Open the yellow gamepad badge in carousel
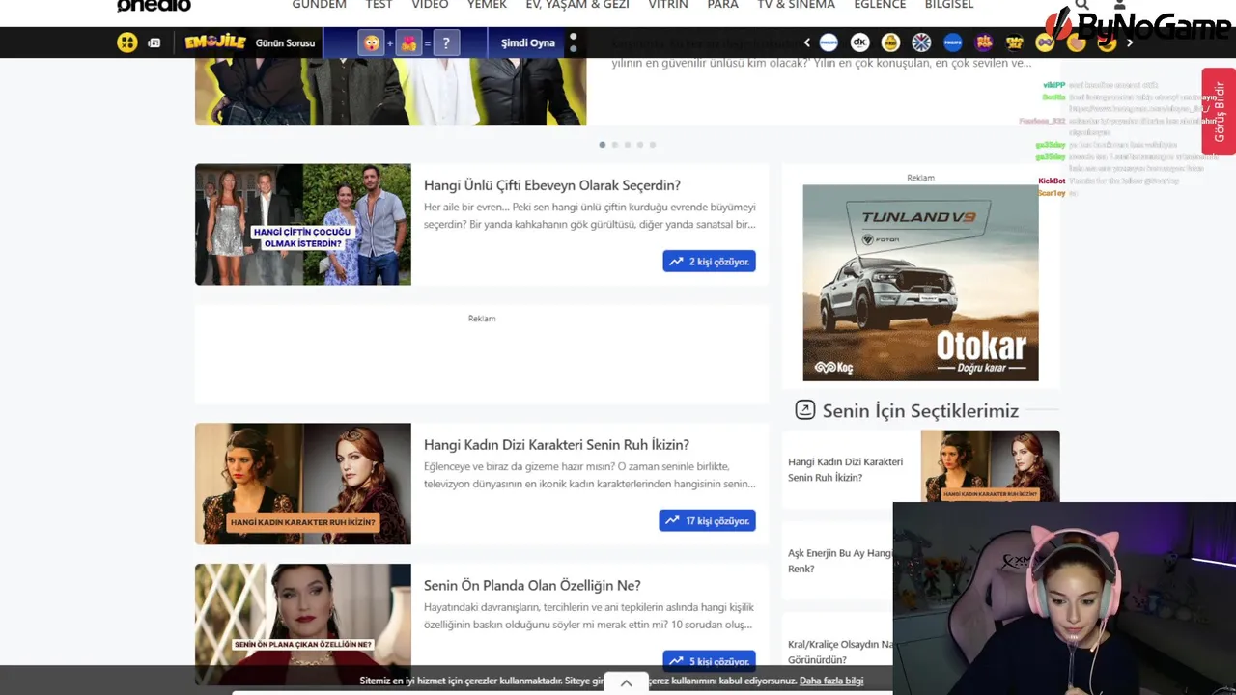Viewport: 1236px width, 695px height. tap(1046, 42)
